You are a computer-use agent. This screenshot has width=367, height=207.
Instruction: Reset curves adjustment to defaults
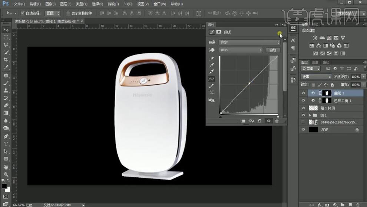tap(259, 121)
